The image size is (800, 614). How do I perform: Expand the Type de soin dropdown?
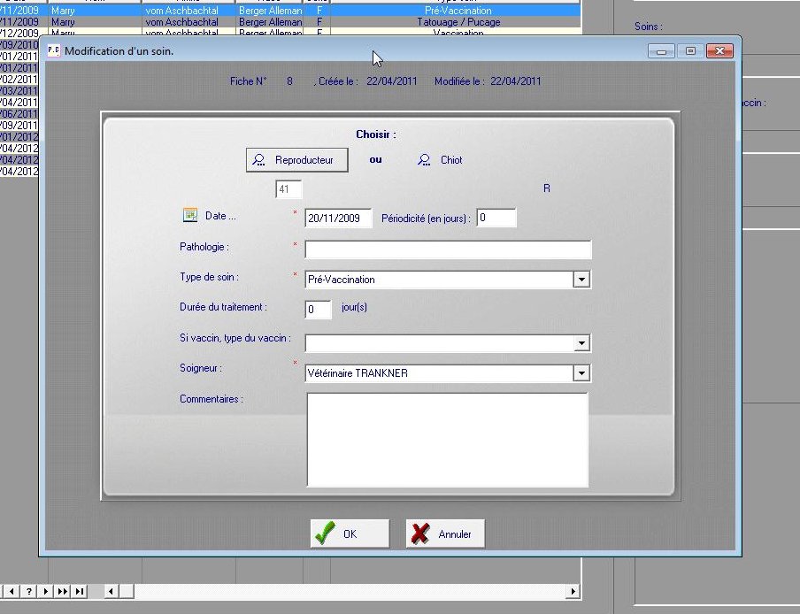pos(581,280)
